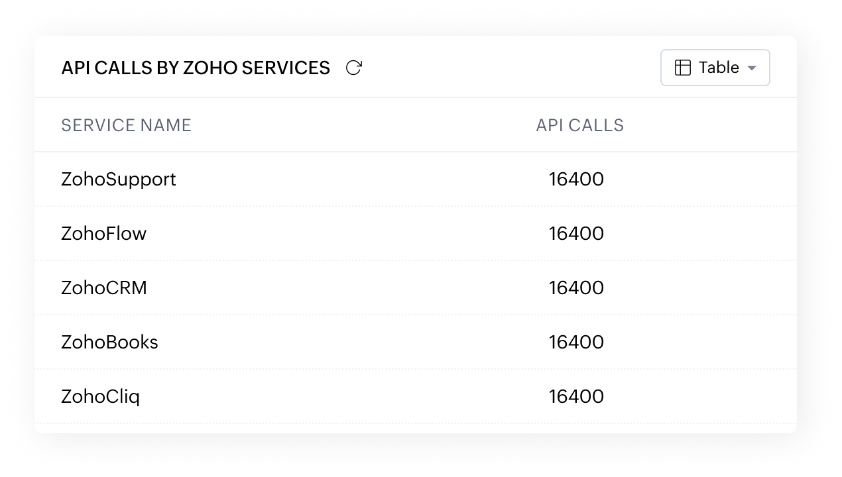This screenshot has height=477, width=842.
Task: Click the table grid icon in view selector
Action: [x=682, y=68]
